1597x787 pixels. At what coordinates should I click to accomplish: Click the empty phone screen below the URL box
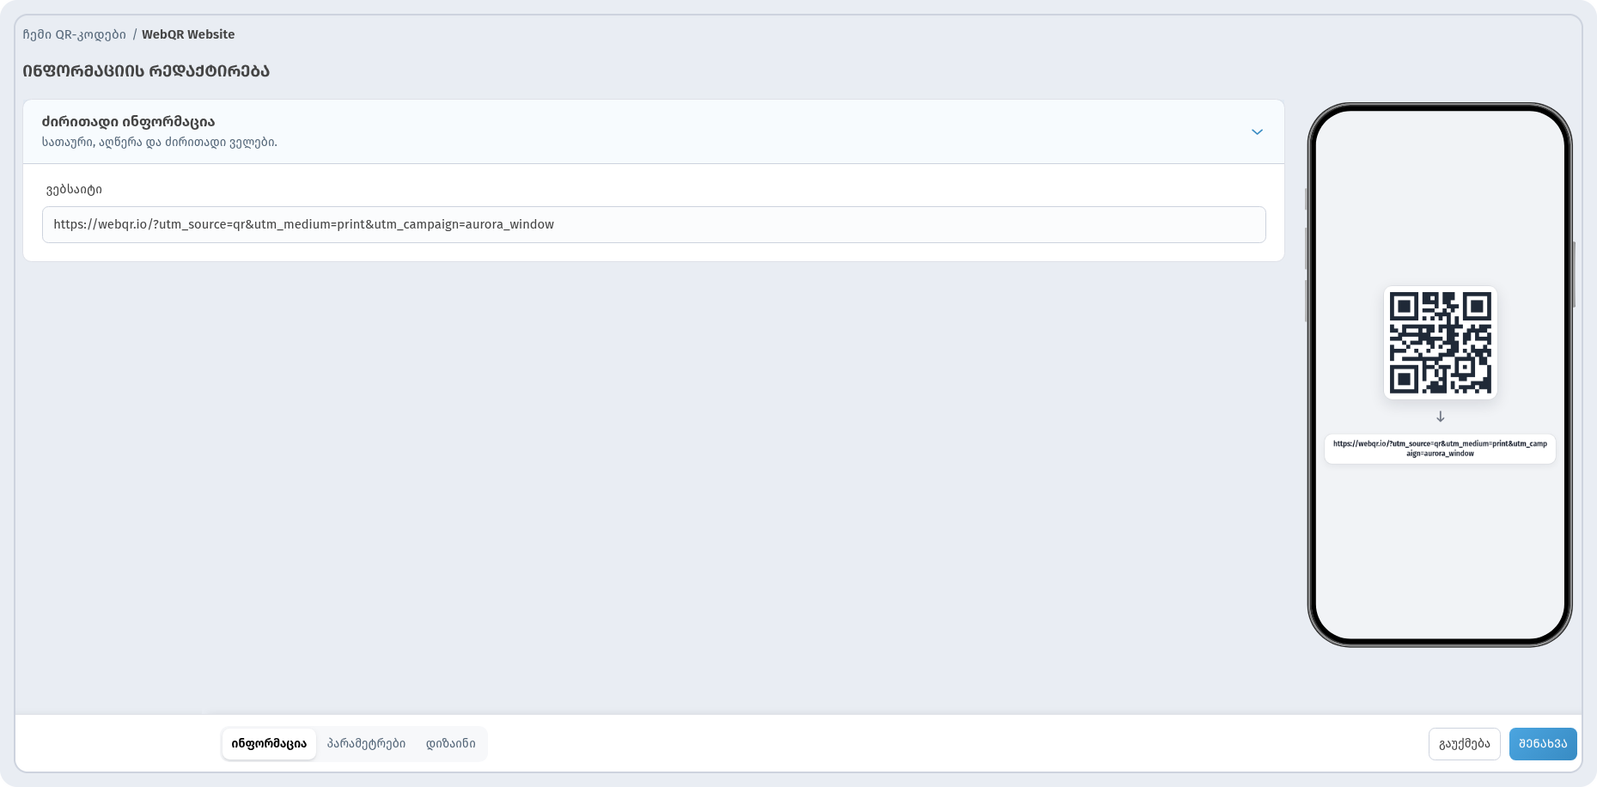(1440, 550)
